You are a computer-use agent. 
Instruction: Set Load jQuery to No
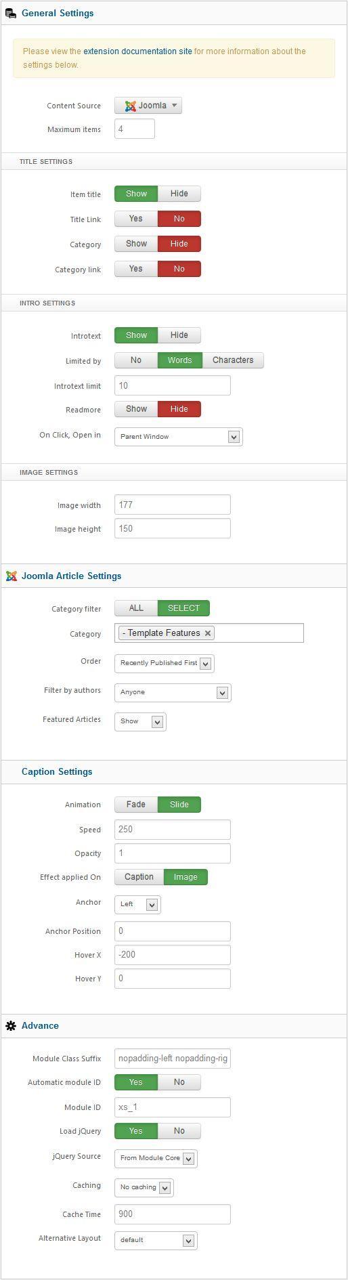point(179,1131)
